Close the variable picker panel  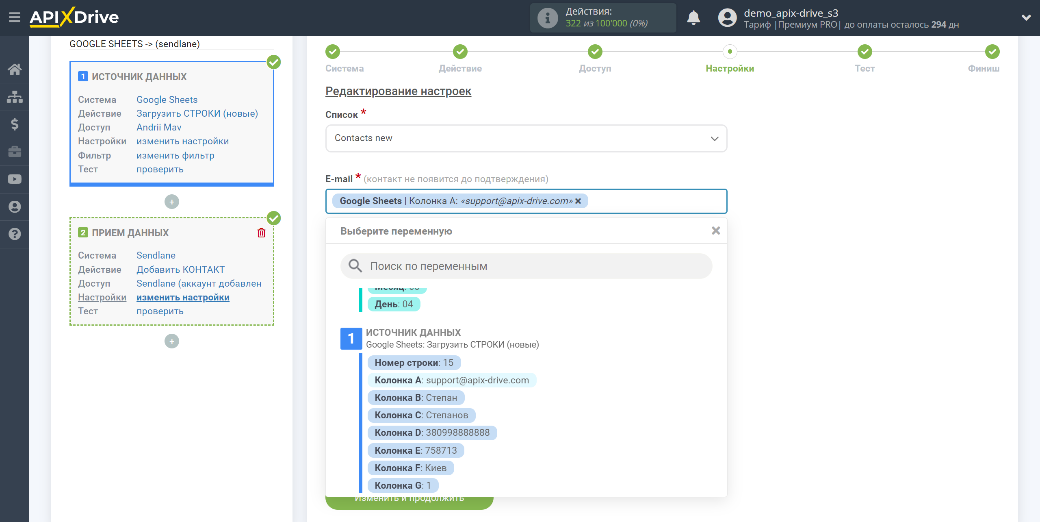tap(715, 231)
